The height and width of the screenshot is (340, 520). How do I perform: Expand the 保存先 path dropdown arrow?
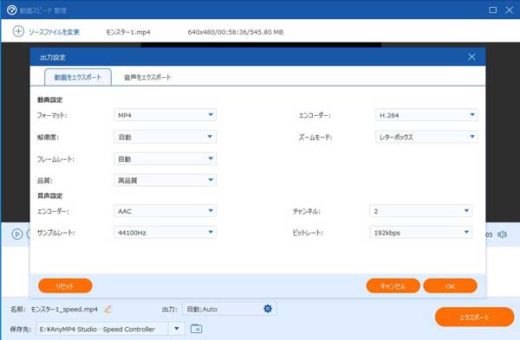(177, 329)
